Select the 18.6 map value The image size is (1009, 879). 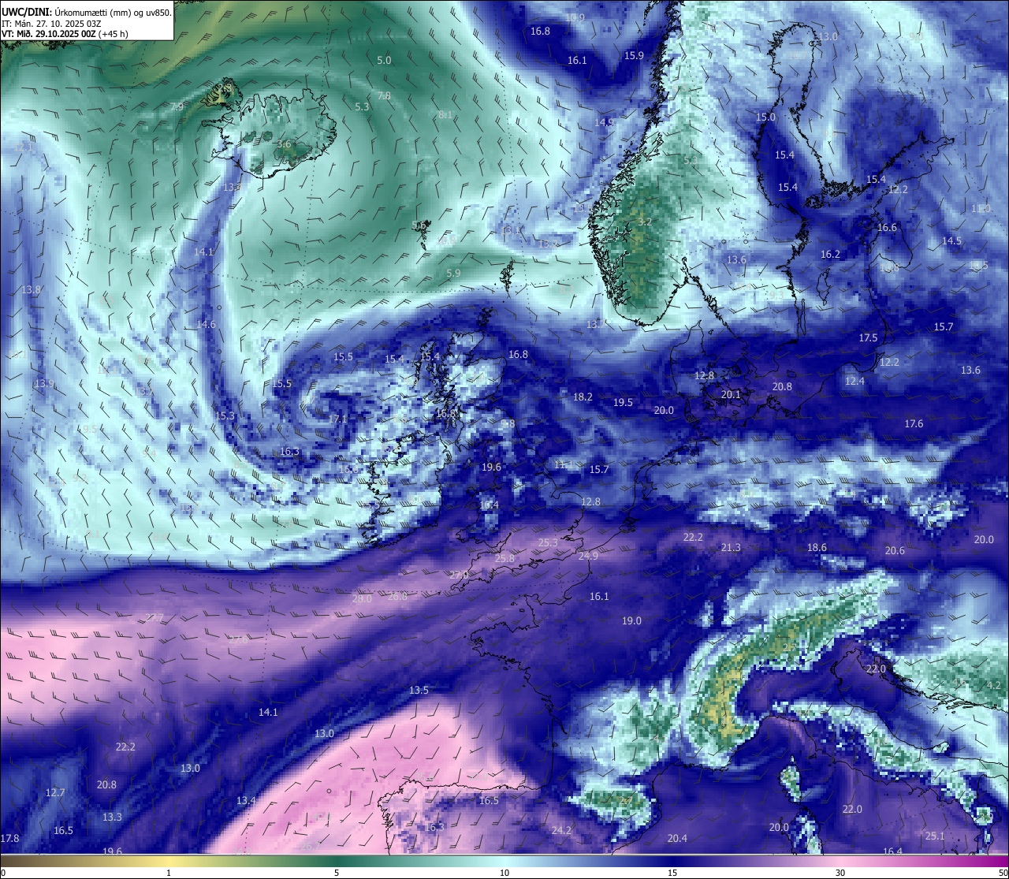pyautogui.click(x=817, y=547)
